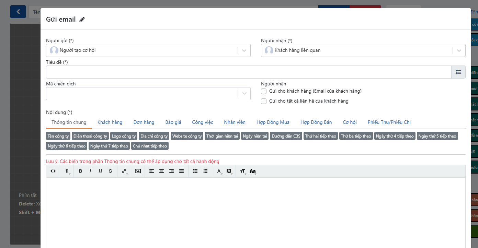
Task: Insert the Đường dẫn C3S variable tag
Action: pyautogui.click(x=286, y=136)
